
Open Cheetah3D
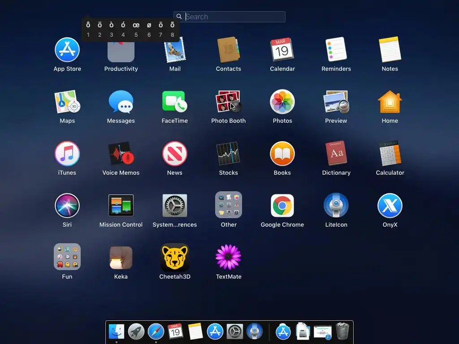tap(175, 258)
